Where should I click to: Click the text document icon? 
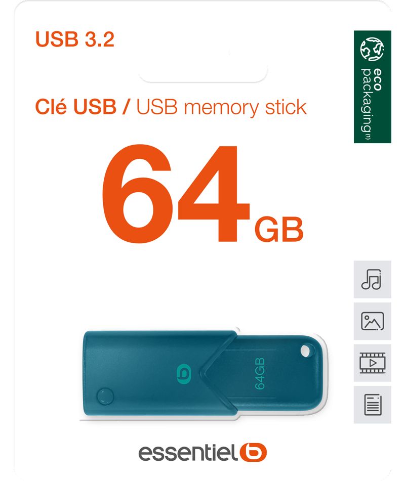point(372,405)
